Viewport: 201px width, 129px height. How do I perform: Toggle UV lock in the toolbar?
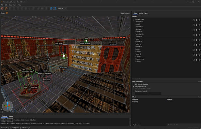[55, 8]
